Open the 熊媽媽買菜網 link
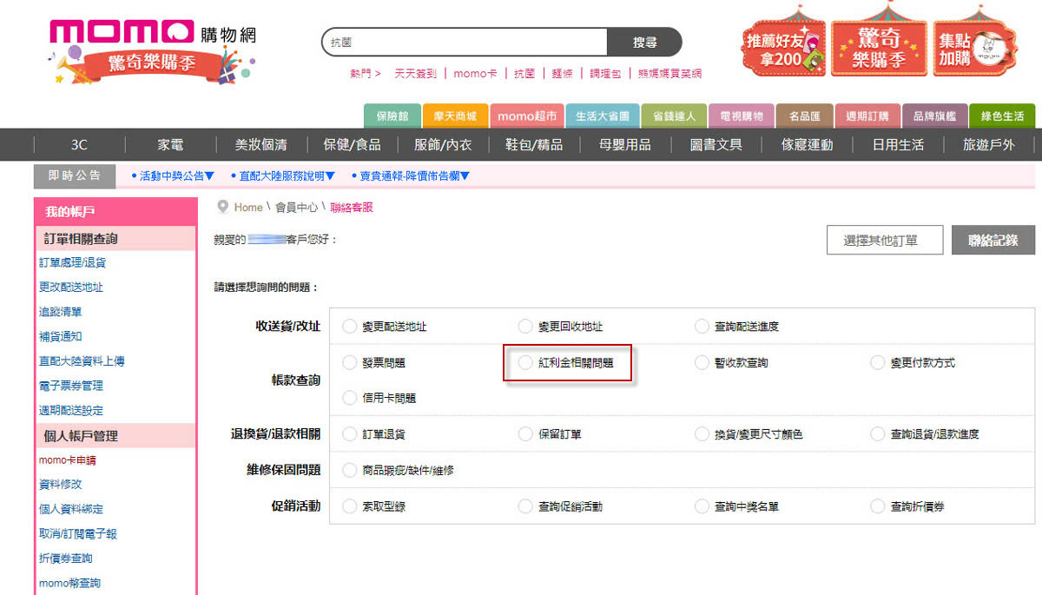The height and width of the screenshot is (595, 1042). point(669,74)
